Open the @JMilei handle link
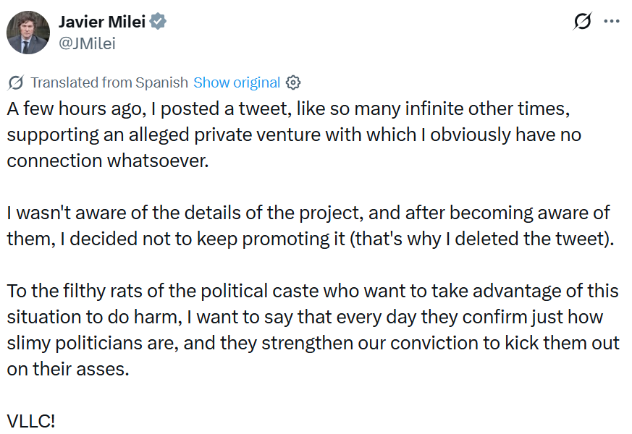The height and width of the screenshot is (434, 632). tap(87, 43)
